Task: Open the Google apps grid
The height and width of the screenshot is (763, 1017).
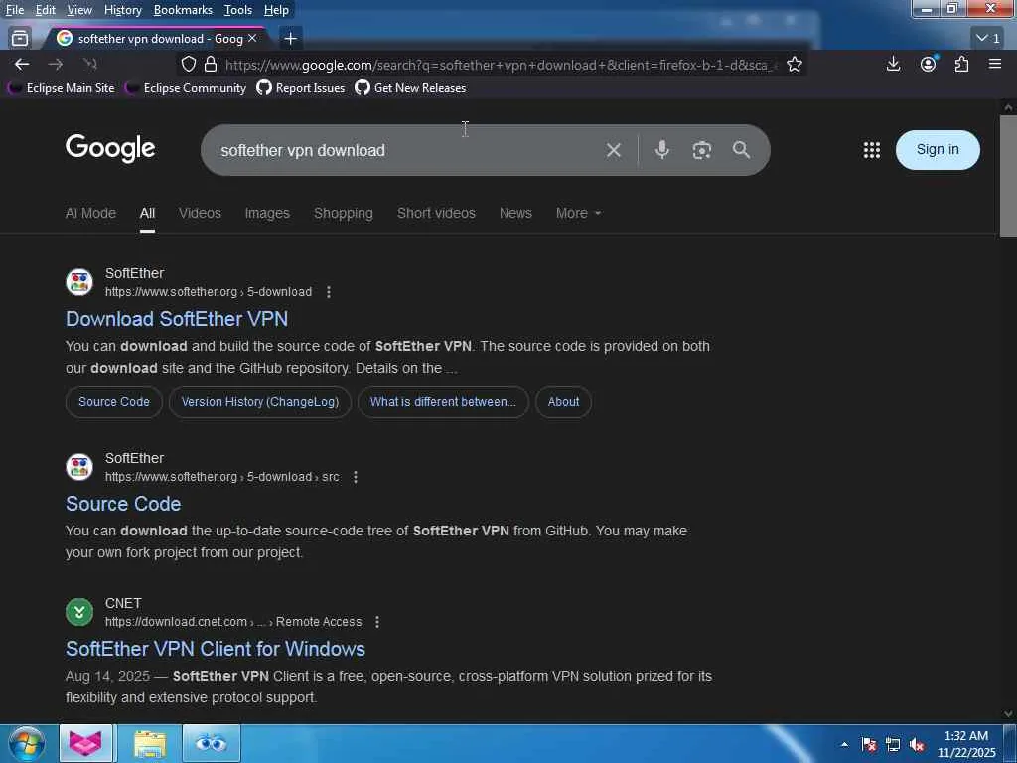Action: point(872,150)
